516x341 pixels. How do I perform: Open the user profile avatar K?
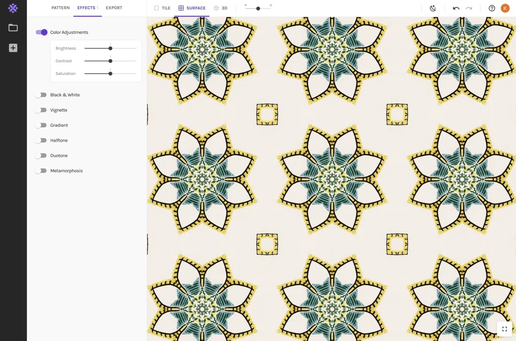click(505, 8)
